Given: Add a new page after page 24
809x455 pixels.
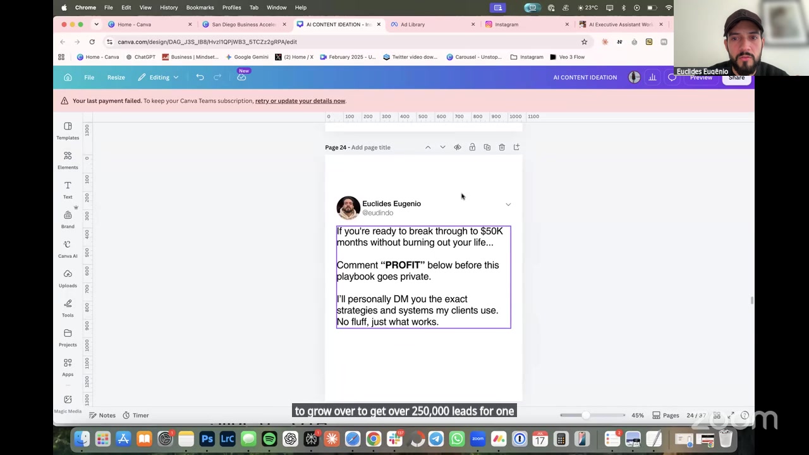Looking at the screenshot, I should point(516,147).
